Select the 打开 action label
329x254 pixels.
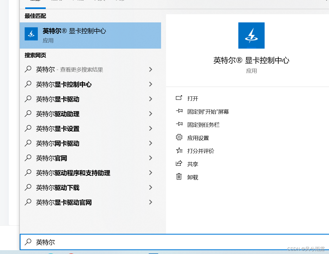pos(193,99)
